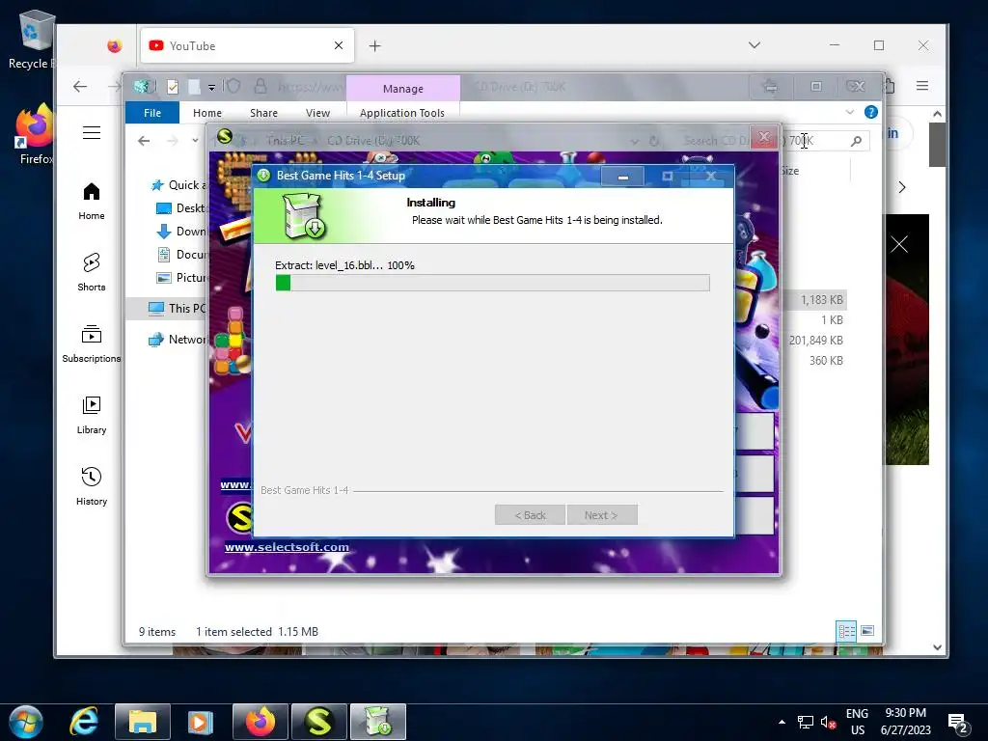Open YouTube Library section
988x741 pixels.
click(92, 415)
